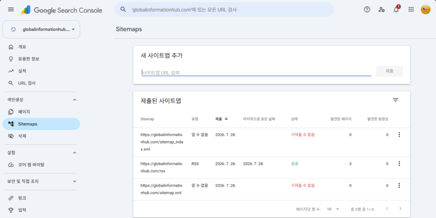This screenshot has width=436, height=218.
Task: Go to next page of sitemaps
Action: pos(400,209)
